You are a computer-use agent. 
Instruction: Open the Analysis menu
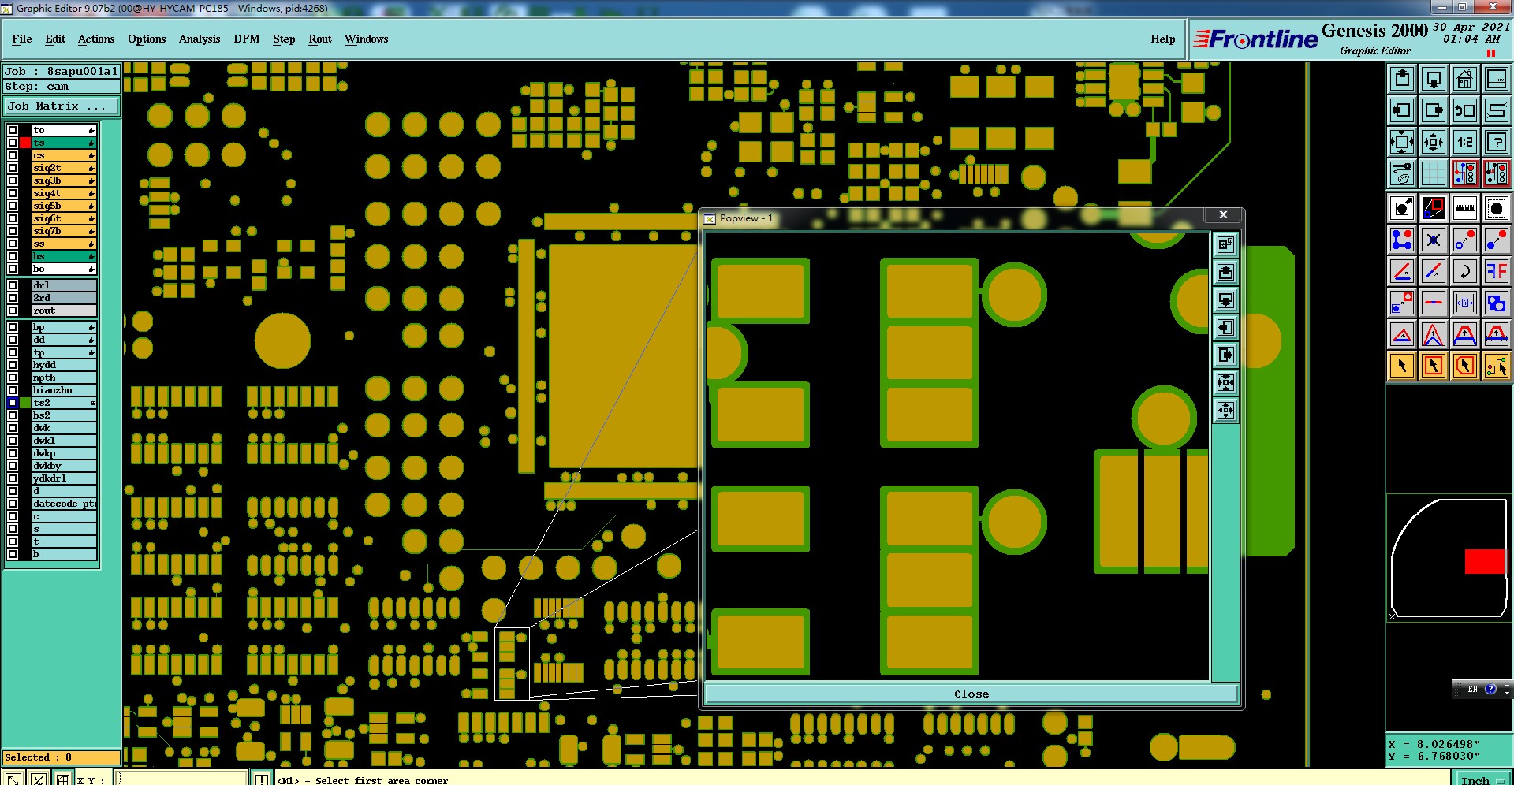point(200,39)
